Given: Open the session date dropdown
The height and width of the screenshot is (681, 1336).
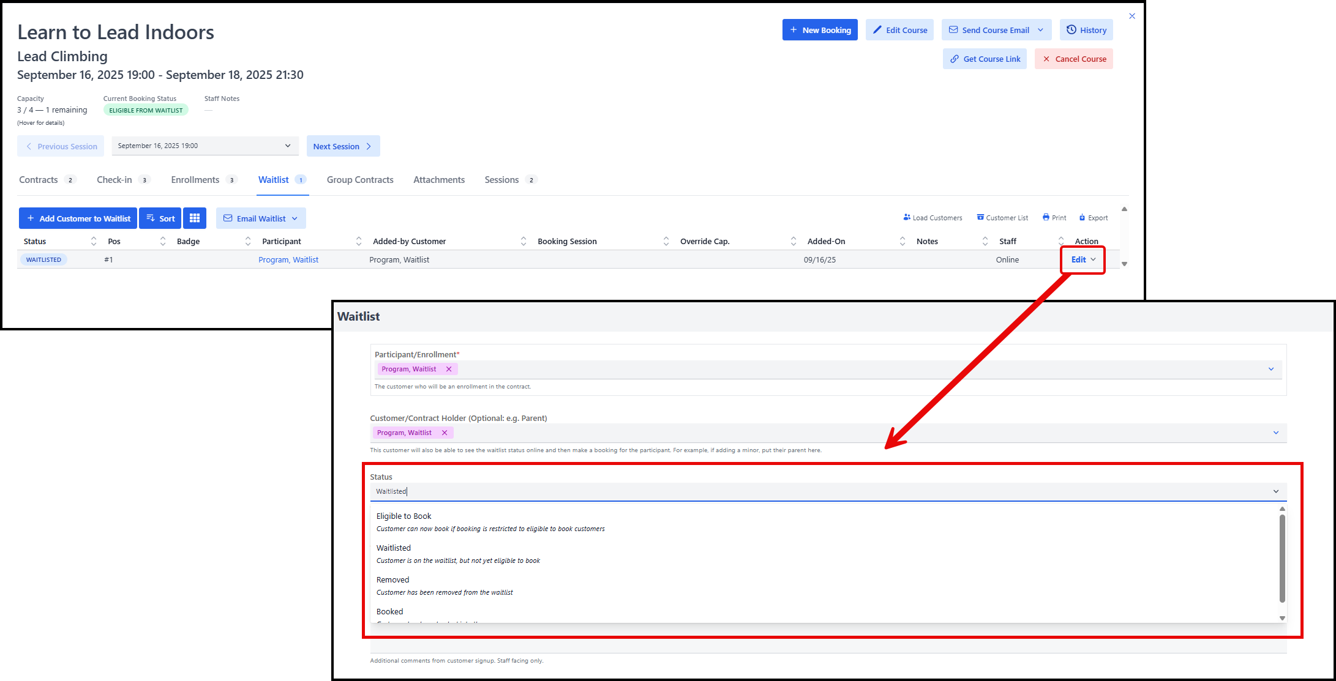Looking at the screenshot, I should pyautogui.click(x=205, y=146).
